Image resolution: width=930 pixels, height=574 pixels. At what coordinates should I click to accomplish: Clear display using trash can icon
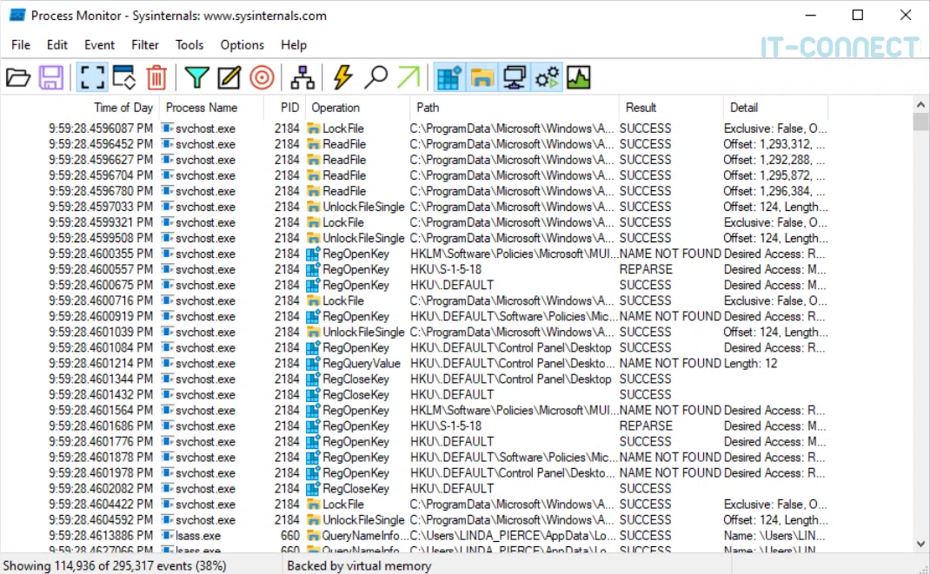156,78
